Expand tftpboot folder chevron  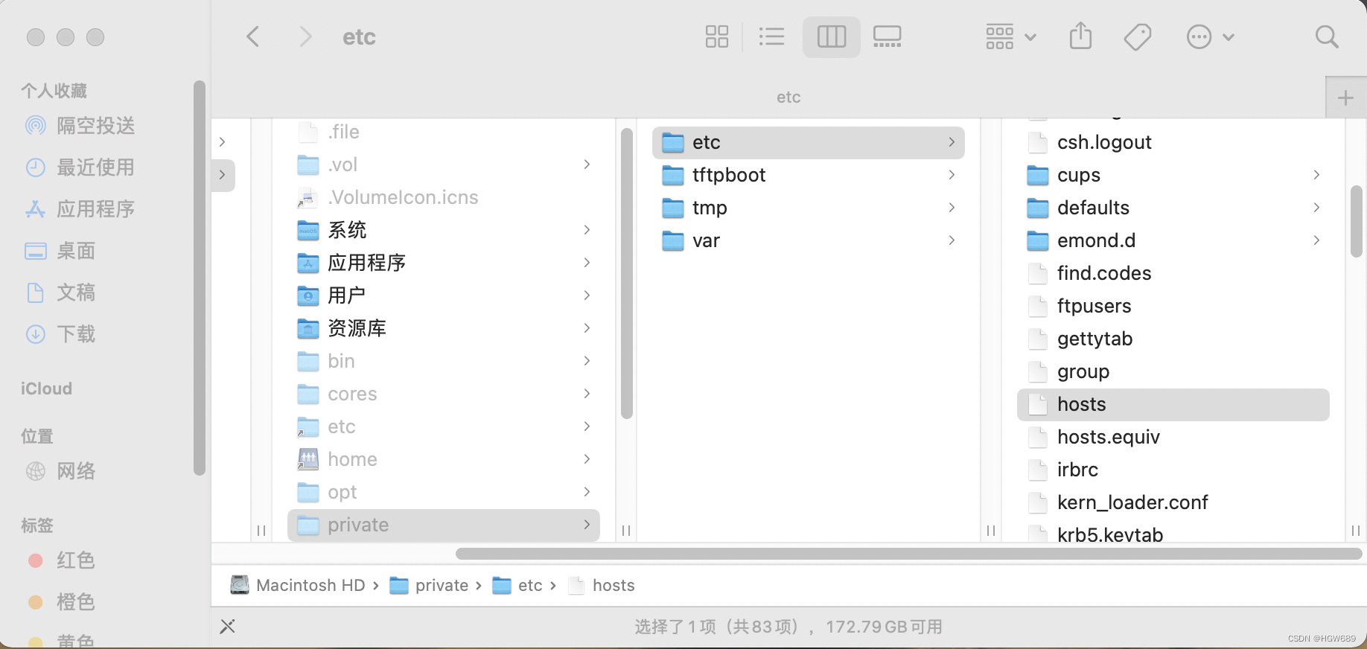952,175
